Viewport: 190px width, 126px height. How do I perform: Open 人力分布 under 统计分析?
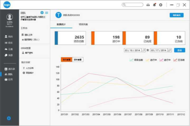[28, 68]
